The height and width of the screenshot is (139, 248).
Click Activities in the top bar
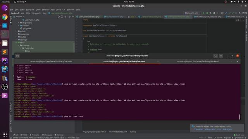(5, 2)
